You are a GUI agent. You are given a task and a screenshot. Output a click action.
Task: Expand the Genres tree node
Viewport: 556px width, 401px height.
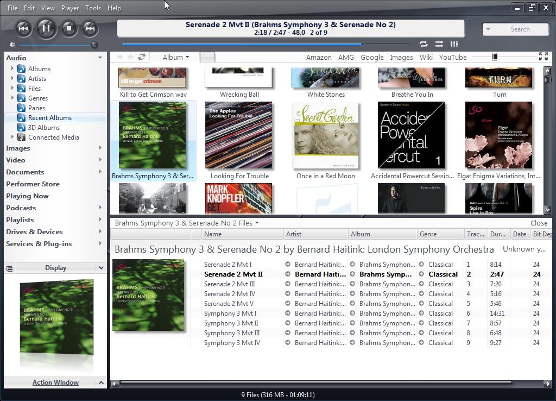click(12, 98)
